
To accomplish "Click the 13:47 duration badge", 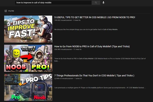I will click(49, 70).
